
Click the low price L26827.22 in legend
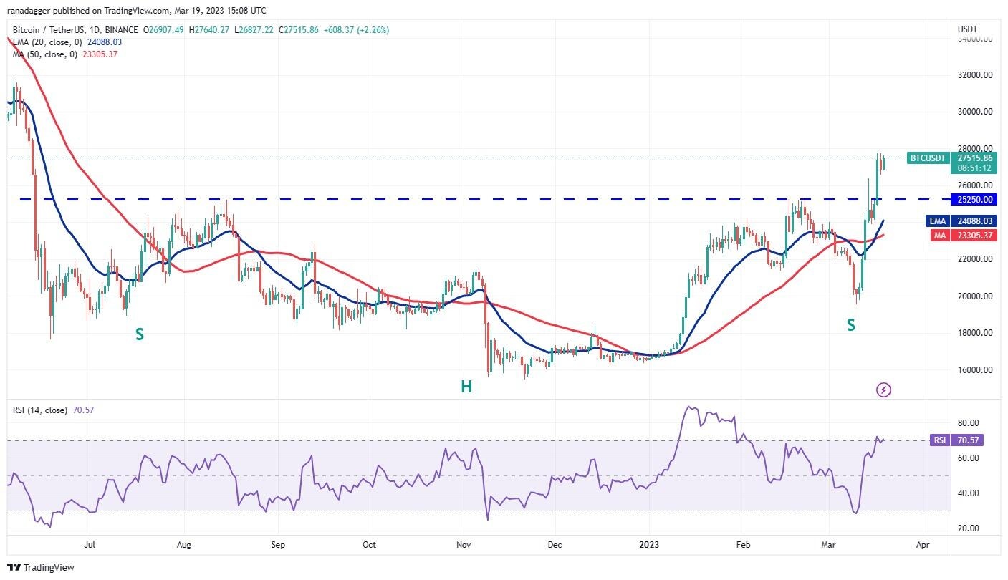254,30
